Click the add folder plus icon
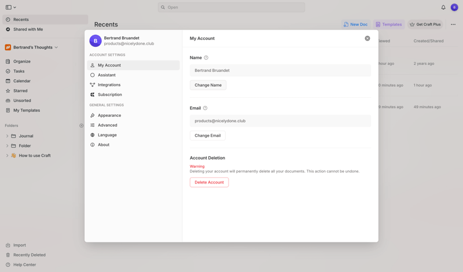Image resolution: width=463 pixels, height=272 pixels. click(81, 126)
